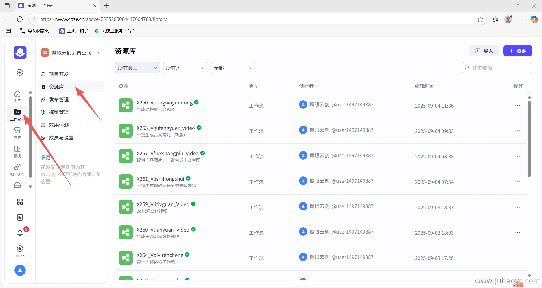Open the 所有人 creator filter dropdown
The image size is (542, 288).
185,68
